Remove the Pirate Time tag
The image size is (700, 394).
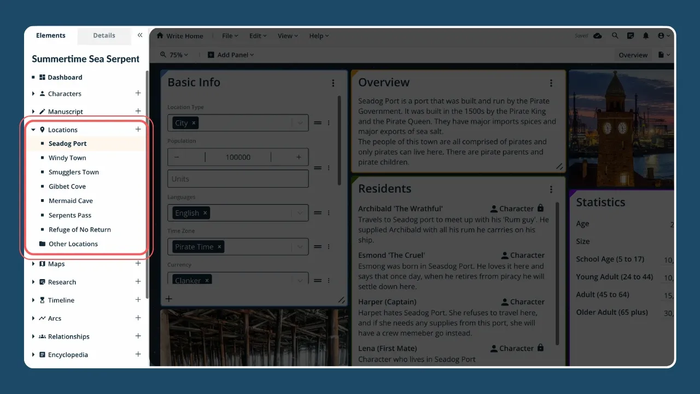219,247
